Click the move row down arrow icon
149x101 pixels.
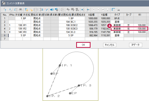[10, 10]
